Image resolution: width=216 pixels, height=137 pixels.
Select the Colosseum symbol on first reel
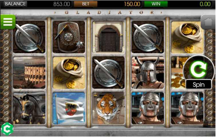click(29, 73)
